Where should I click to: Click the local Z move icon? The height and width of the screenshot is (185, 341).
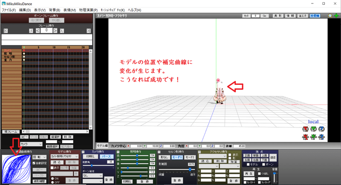[x=321, y=137]
